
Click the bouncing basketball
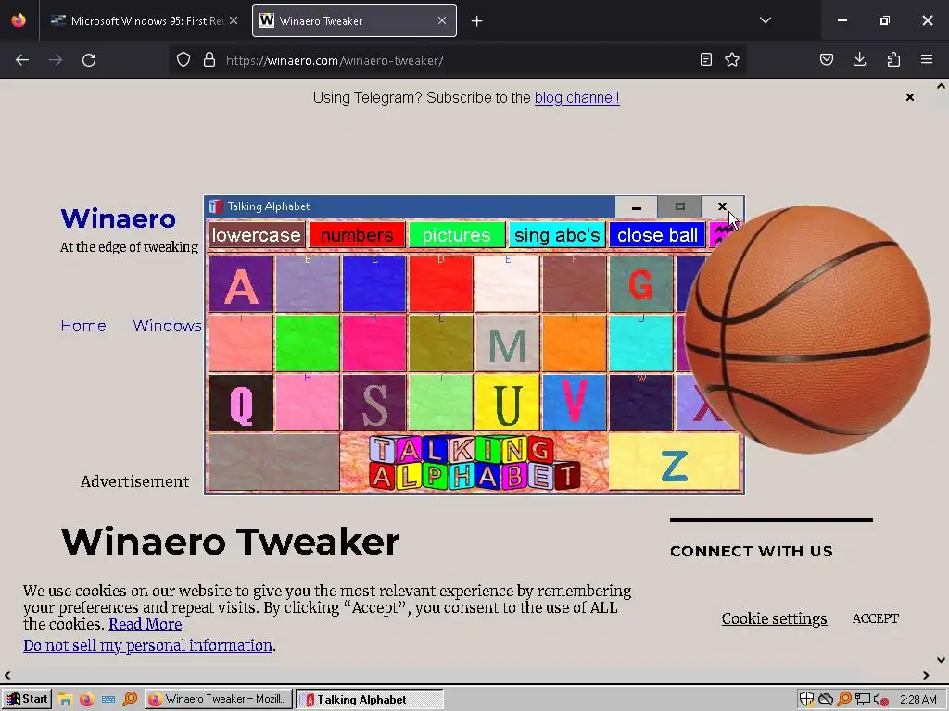(808, 330)
